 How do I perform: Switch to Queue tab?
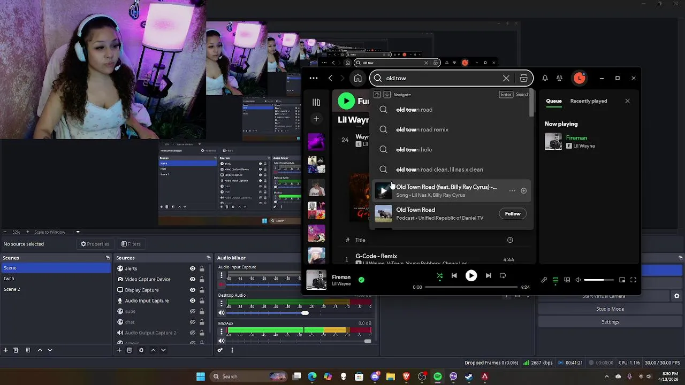(553, 101)
